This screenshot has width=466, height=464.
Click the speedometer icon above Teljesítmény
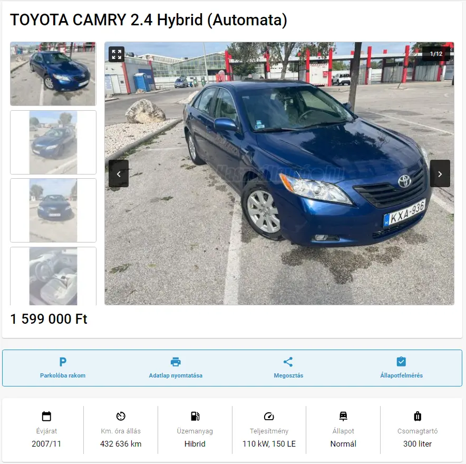[x=269, y=416]
